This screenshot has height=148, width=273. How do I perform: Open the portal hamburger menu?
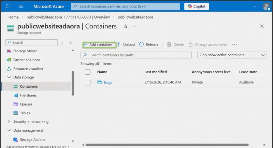pyautogui.click(x=21, y=6)
